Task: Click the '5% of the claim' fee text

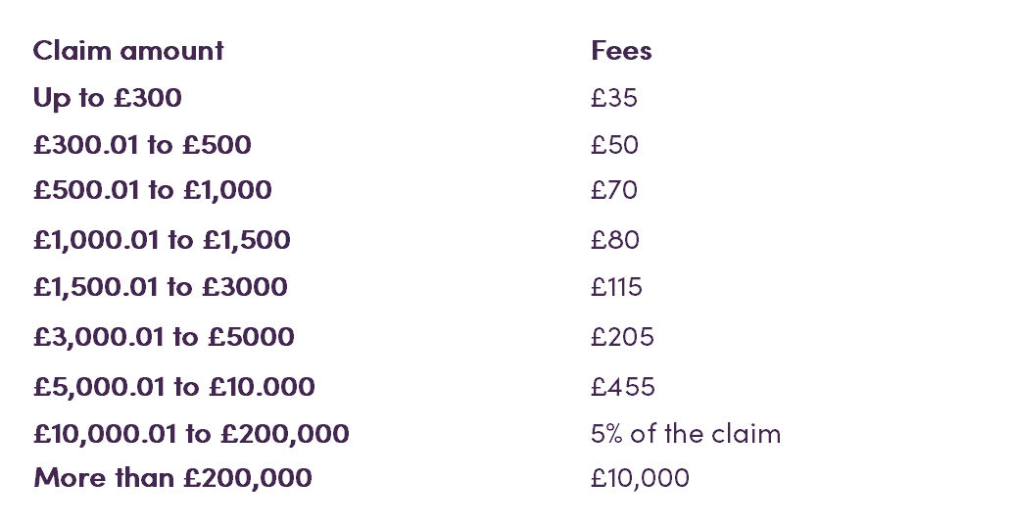Action: [x=686, y=434]
